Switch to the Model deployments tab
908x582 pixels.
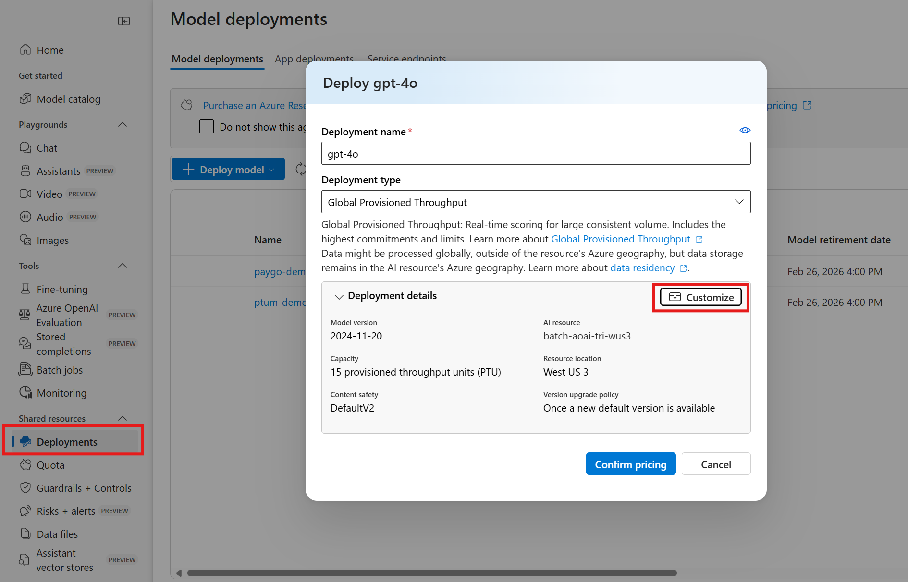click(x=217, y=59)
